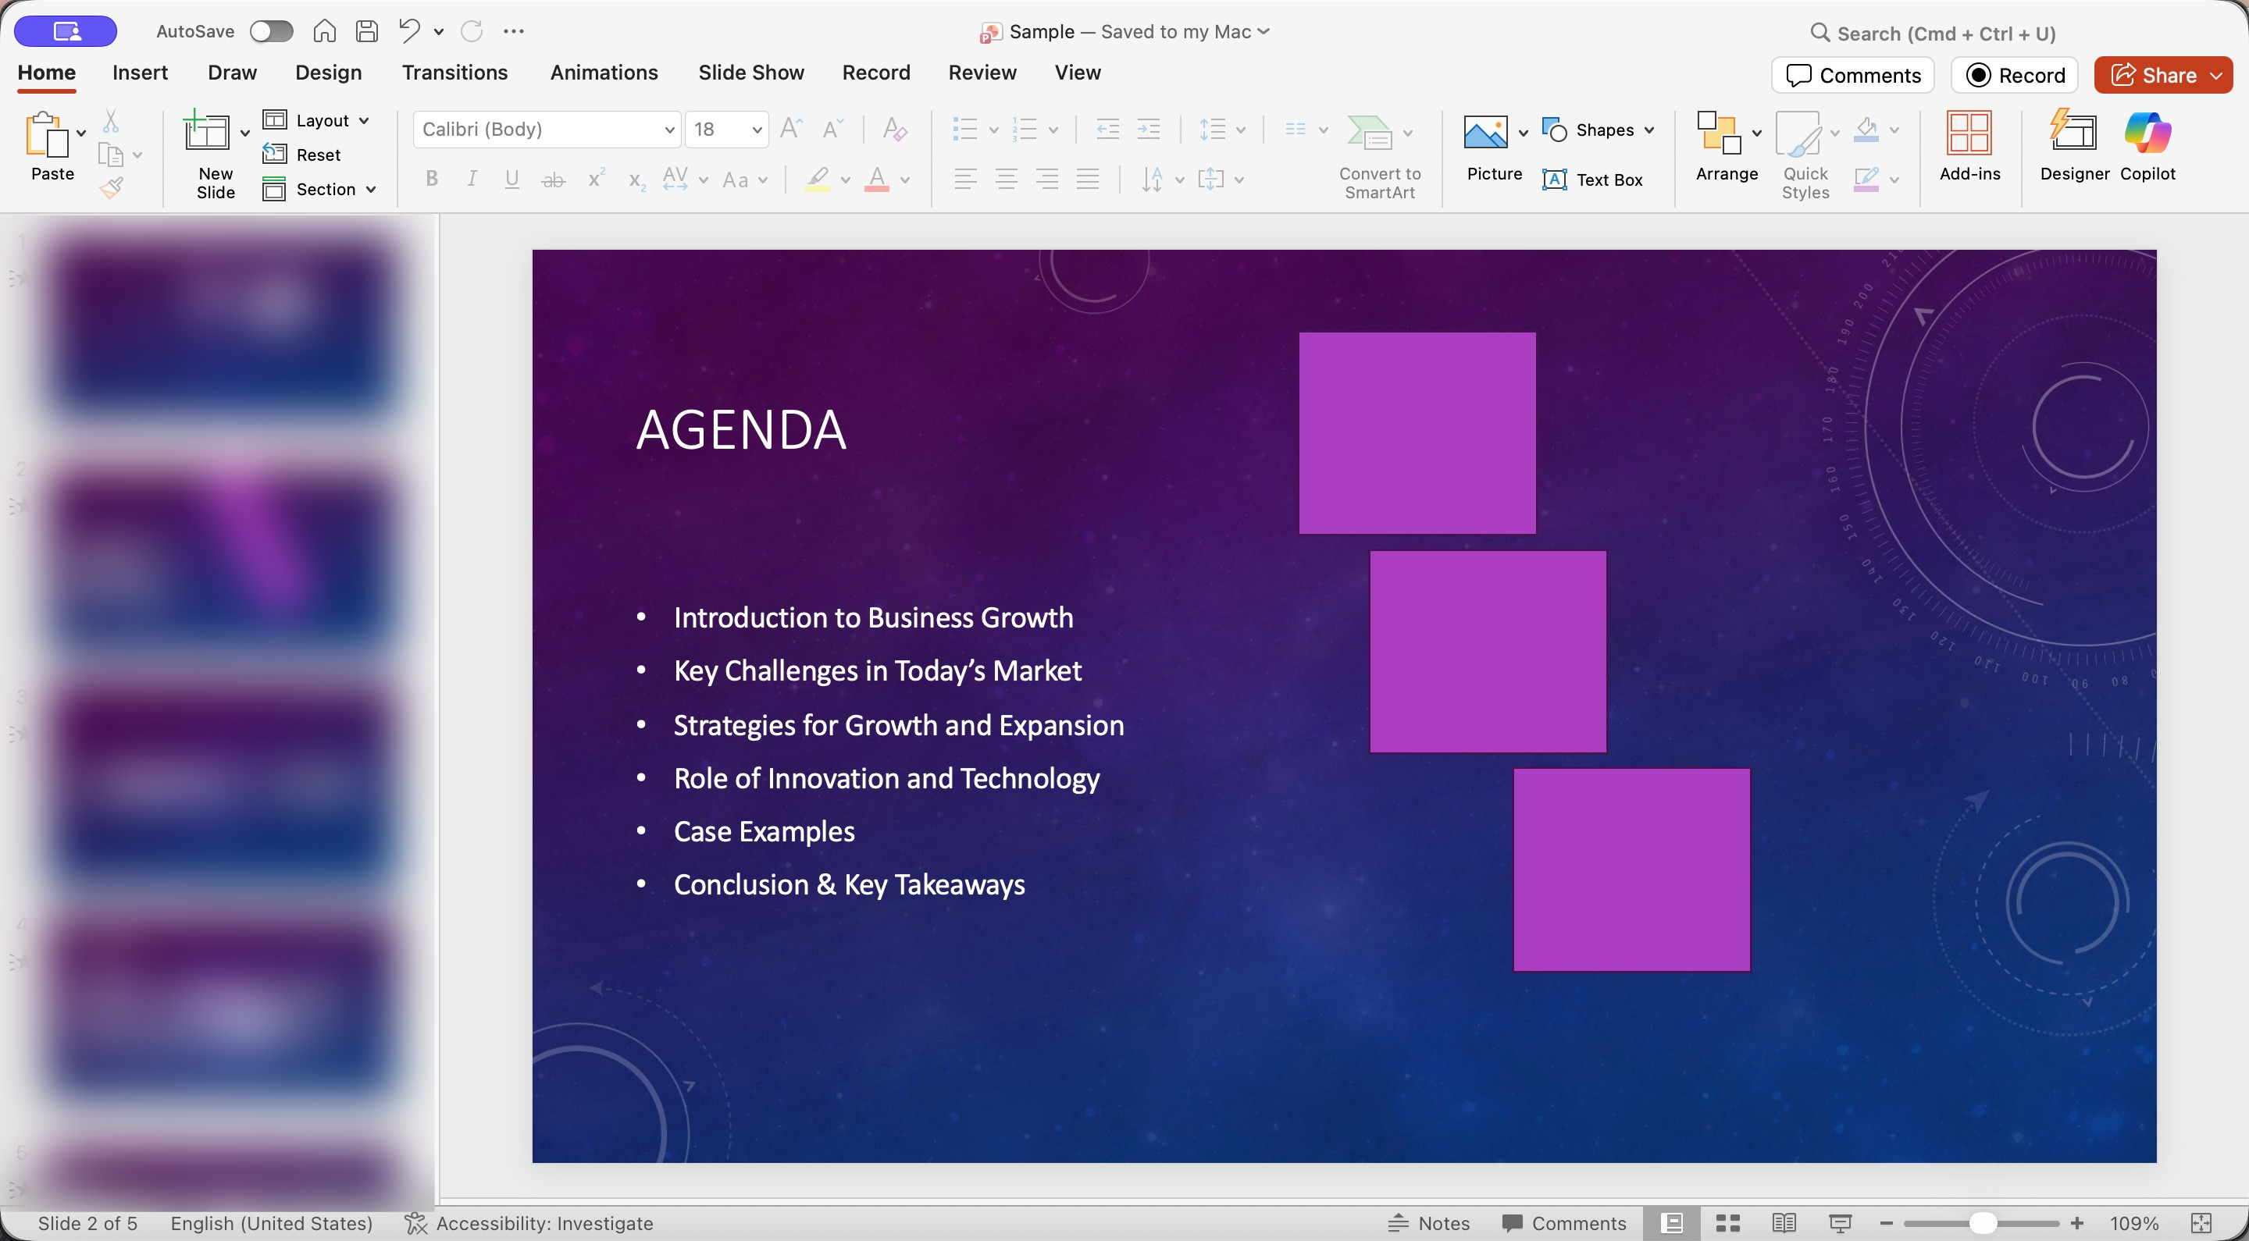This screenshot has width=2249, height=1241.
Task: Switch to the Transitions tab
Action: coord(454,73)
